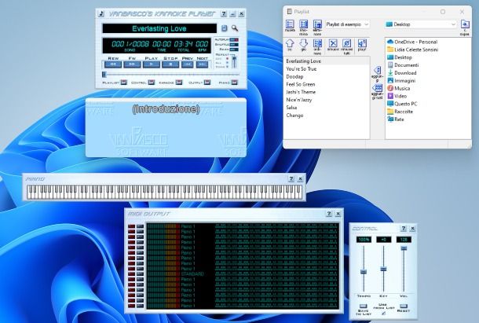Toggle the Karaoke window switch
Image resolution: width=479 pixels, height=323 pixels.
tap(179, 83)
